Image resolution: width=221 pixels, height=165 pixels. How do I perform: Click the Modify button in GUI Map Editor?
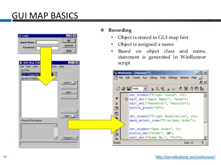coord(69,87)
